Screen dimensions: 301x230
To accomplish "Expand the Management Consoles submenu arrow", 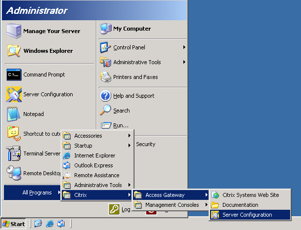I will [207, 205].
